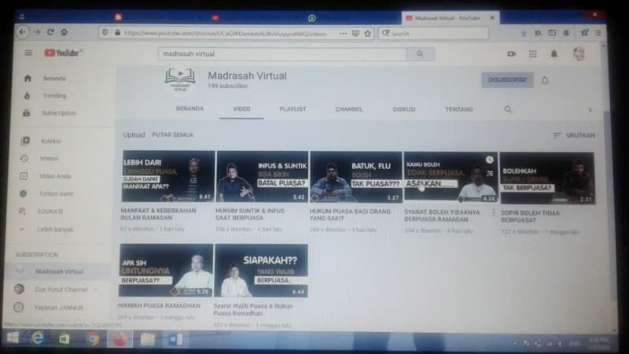The height and width of the screenshot is (354, 629).
Task: Switch to CHANNEL tab
Action: coord(349,109)
